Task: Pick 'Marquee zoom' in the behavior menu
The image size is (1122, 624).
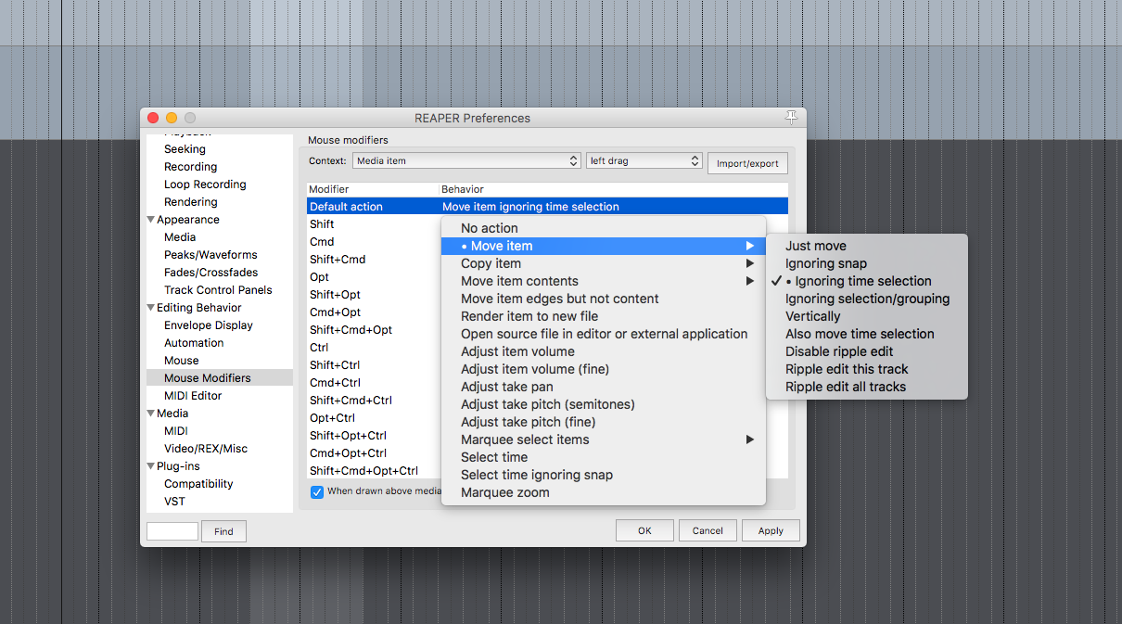Action: [x=504, y=492]
